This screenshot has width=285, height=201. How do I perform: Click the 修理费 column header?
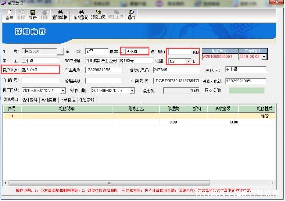[173, 109]
